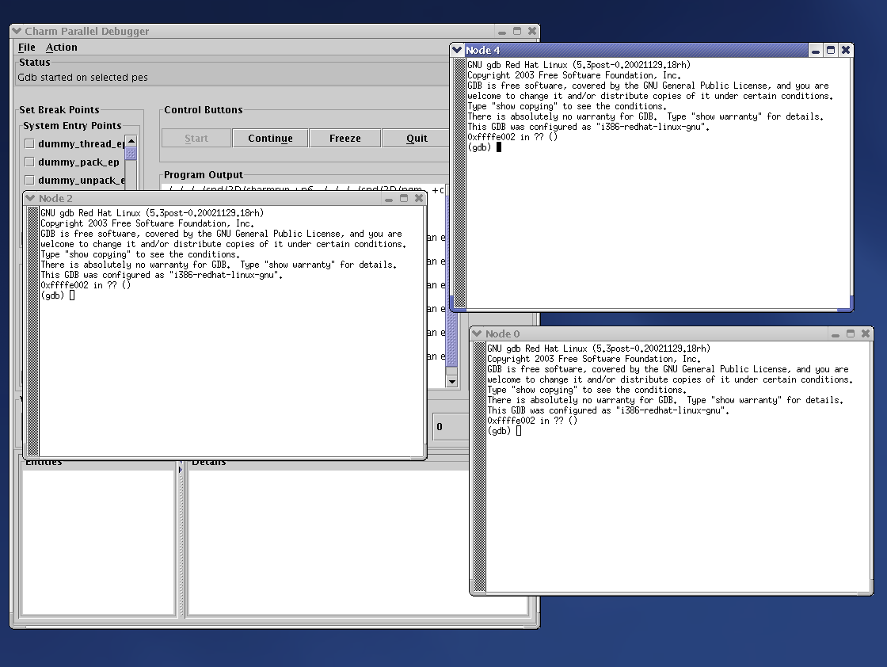This screenshot has width=887, height=667.
Task: Click '0xffffe002 in ?? ()' in Node 2
Action: [86, 285]
